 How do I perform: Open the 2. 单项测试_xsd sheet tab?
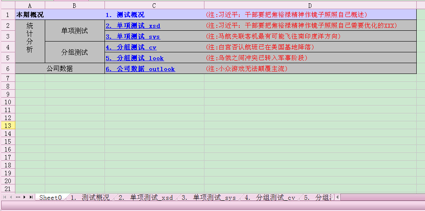(146, 197)
